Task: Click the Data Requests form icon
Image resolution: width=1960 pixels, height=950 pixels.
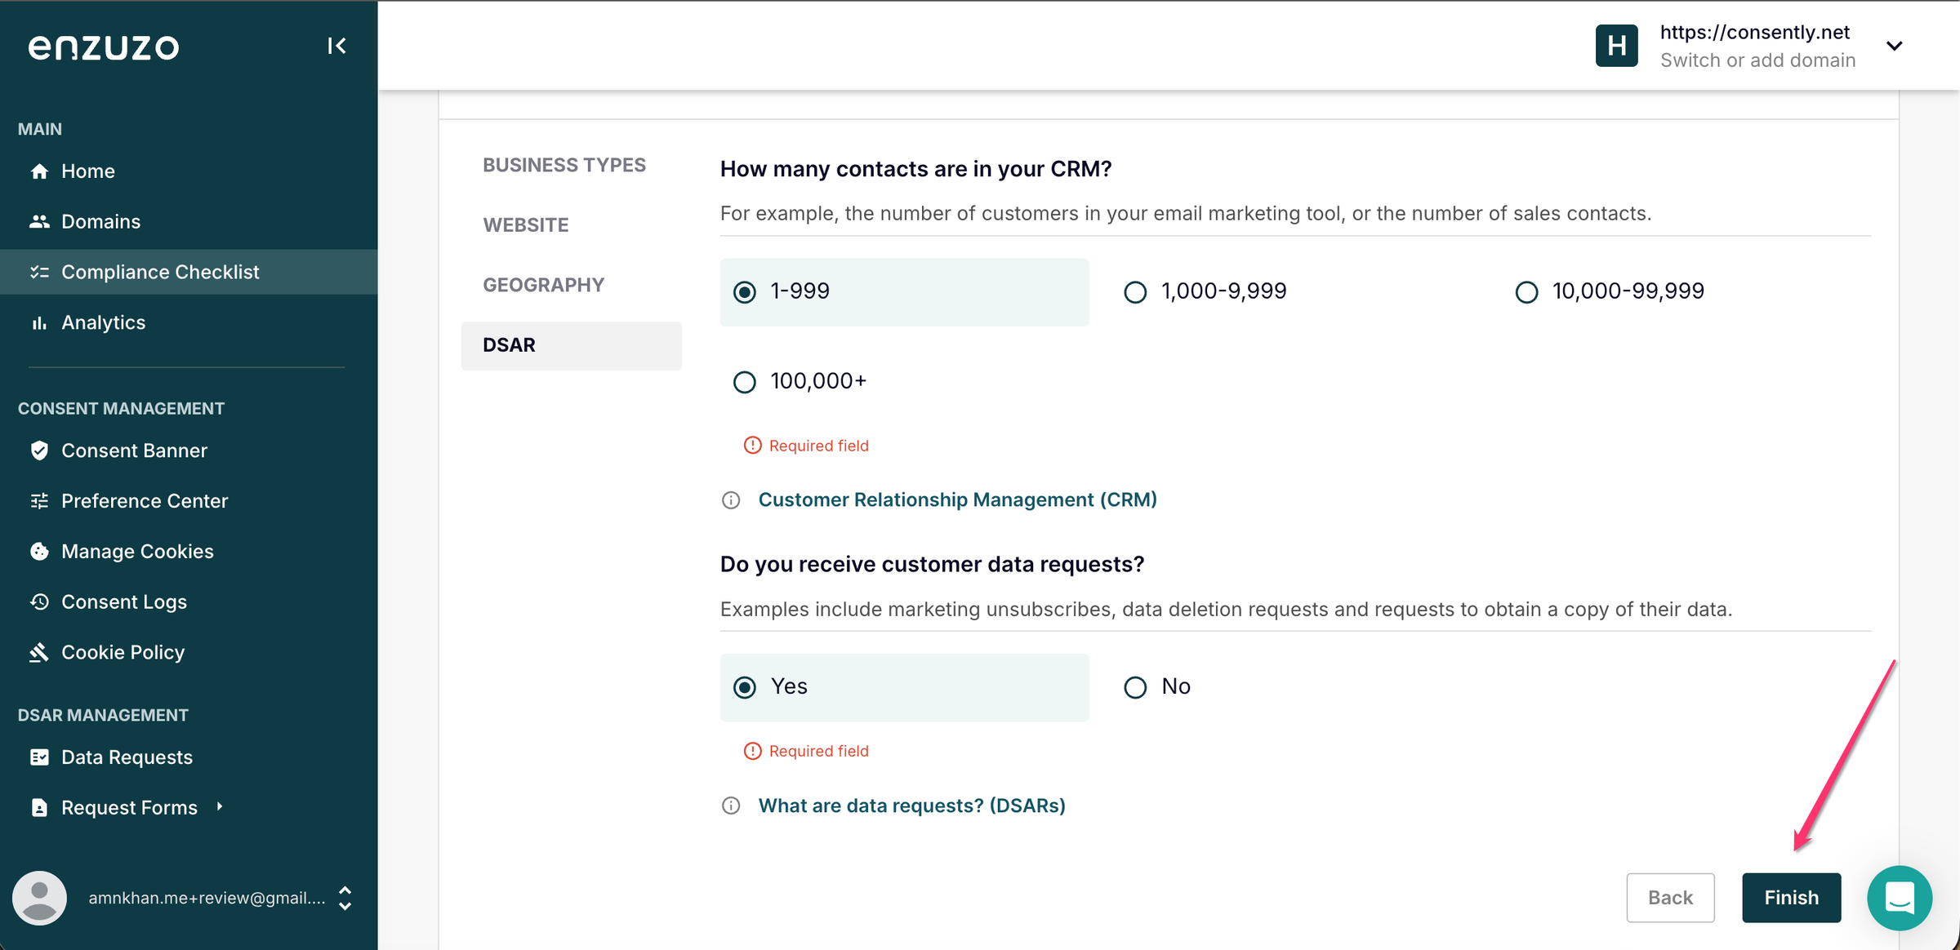Action: tap(39, 757)
